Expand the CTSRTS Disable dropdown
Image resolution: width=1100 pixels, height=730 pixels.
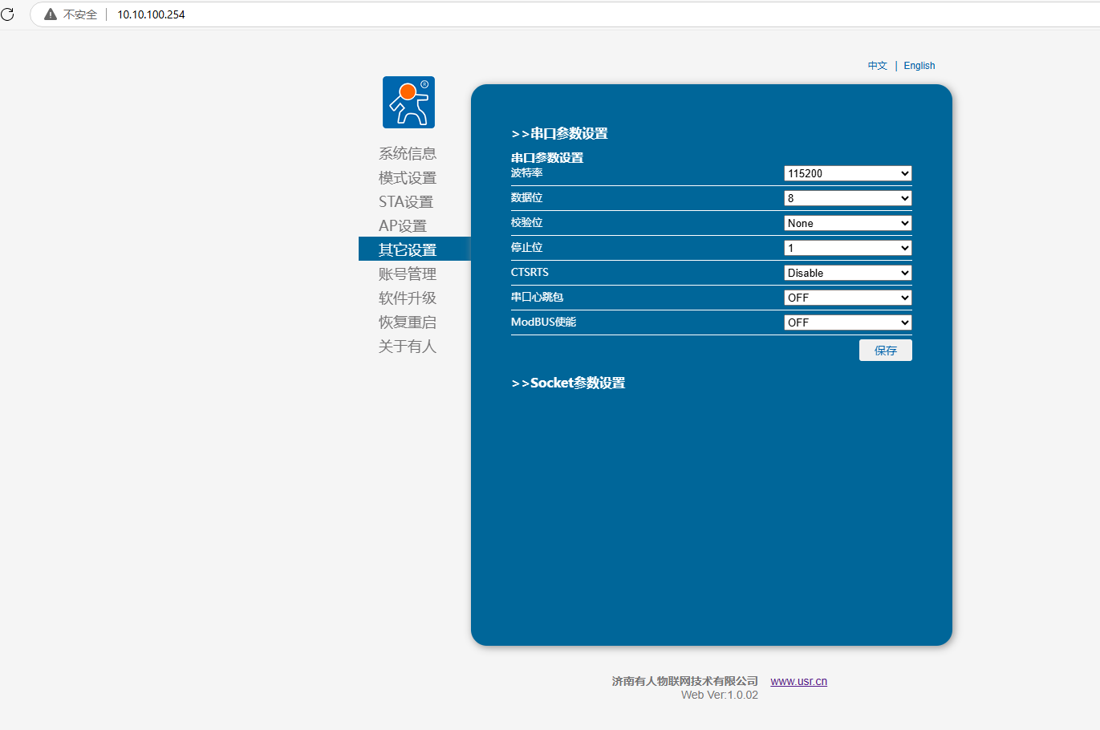tap(847, 273)
